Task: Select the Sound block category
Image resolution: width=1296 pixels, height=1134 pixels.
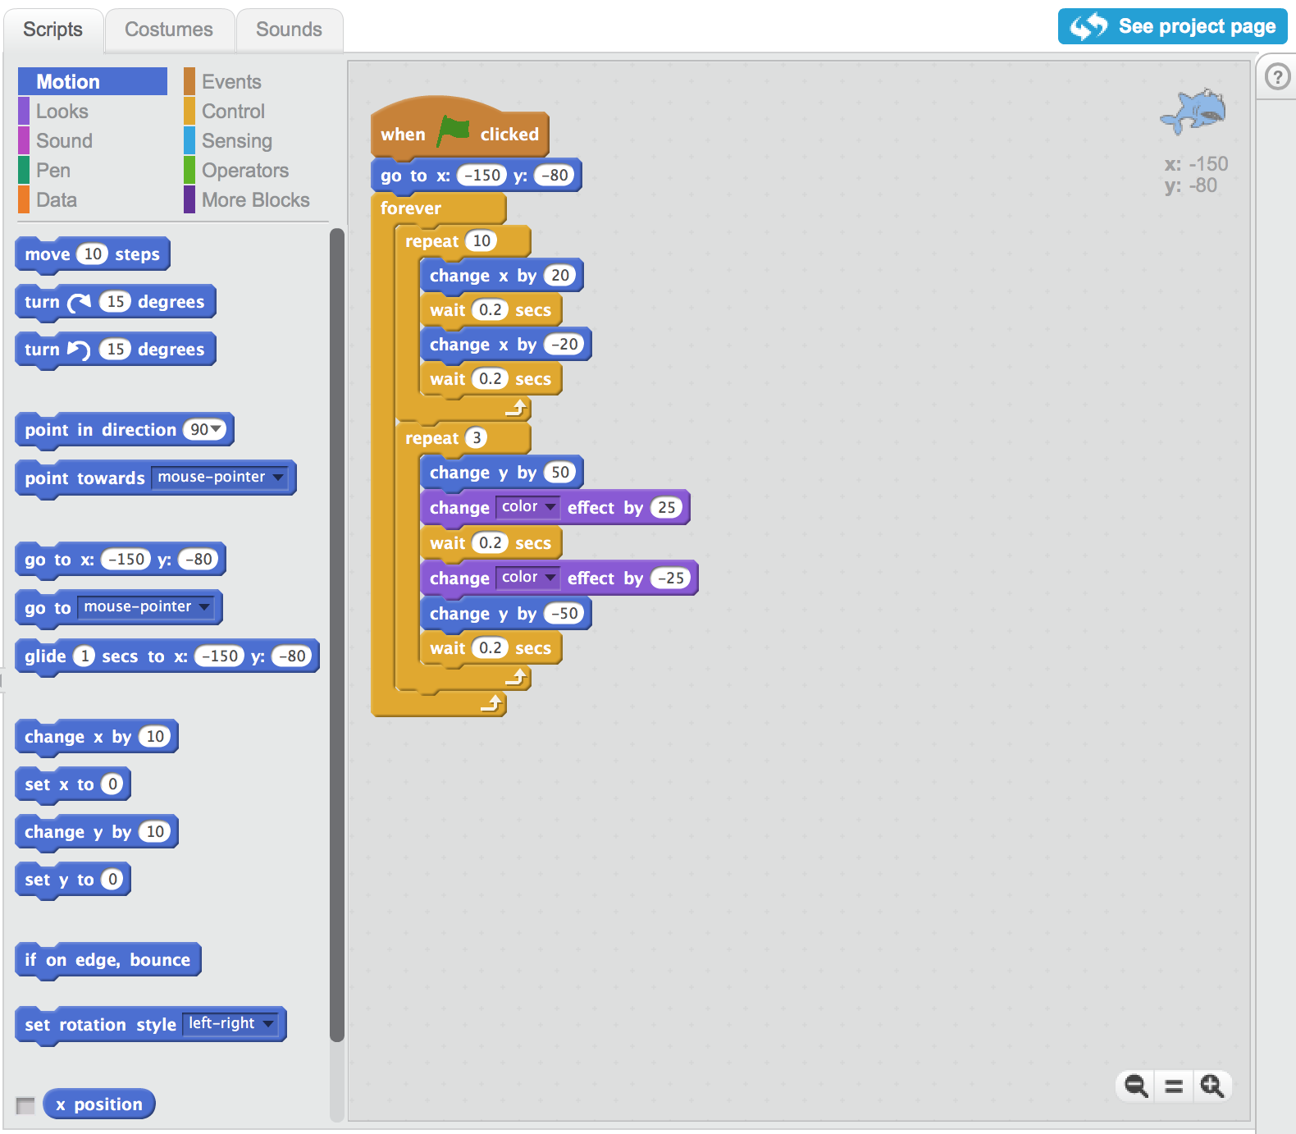Action: [65, 140]
